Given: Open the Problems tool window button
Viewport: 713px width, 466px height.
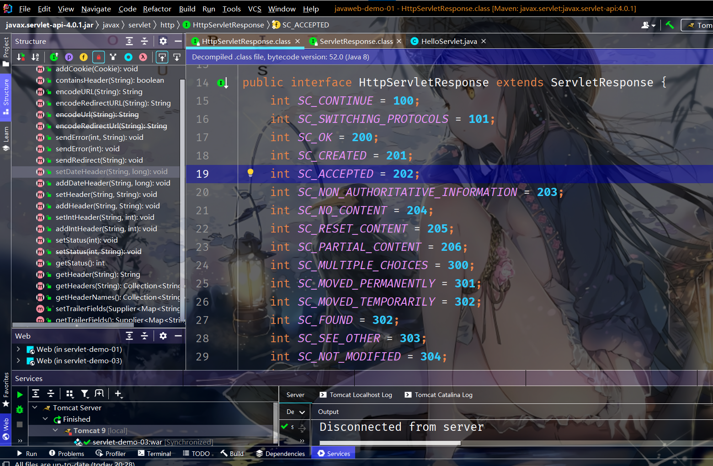Looking at the screenshot, I should (66, 454).
